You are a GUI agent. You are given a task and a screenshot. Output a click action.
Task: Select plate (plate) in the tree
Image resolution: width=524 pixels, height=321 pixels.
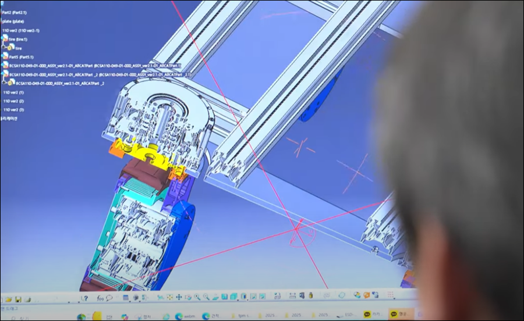[13, 22]
